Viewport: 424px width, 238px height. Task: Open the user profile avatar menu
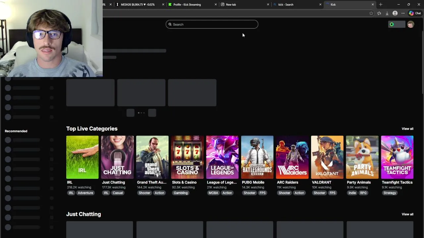coord(410,24)
